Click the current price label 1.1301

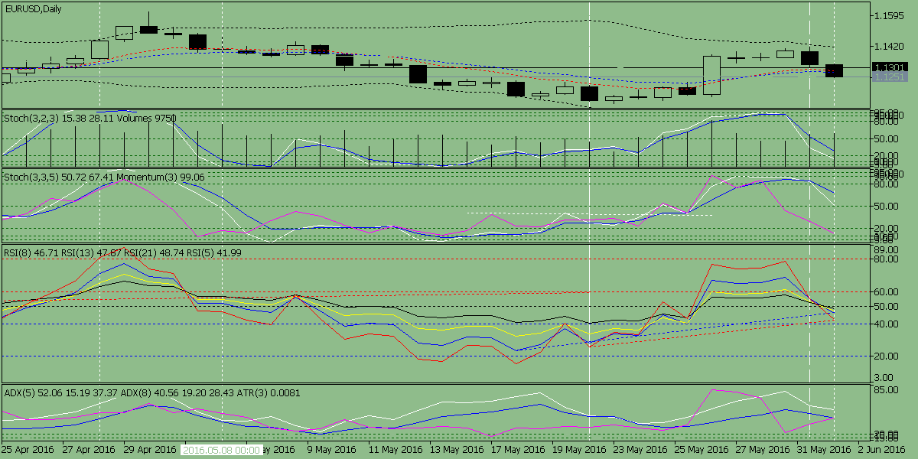point(890,67)
